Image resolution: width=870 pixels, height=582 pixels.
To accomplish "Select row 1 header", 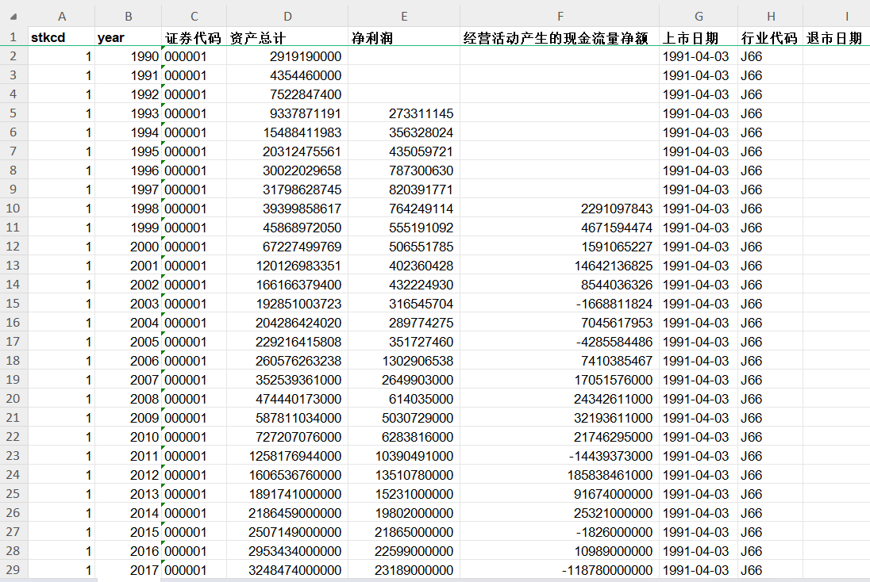I will click(x=13, y=37).
